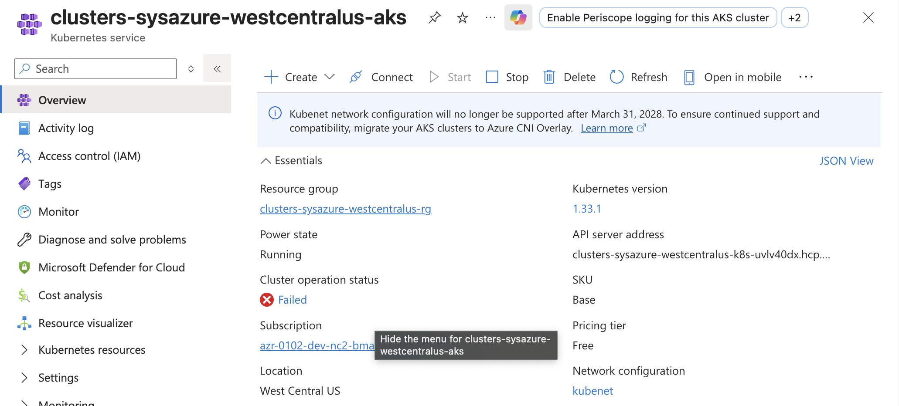Screen dimensions: 899x406
Task: Add cluster to favorites with the star
Action: point(462,17)
